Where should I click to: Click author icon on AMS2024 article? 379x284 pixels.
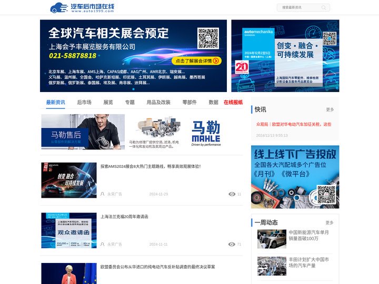coord(103,194)
